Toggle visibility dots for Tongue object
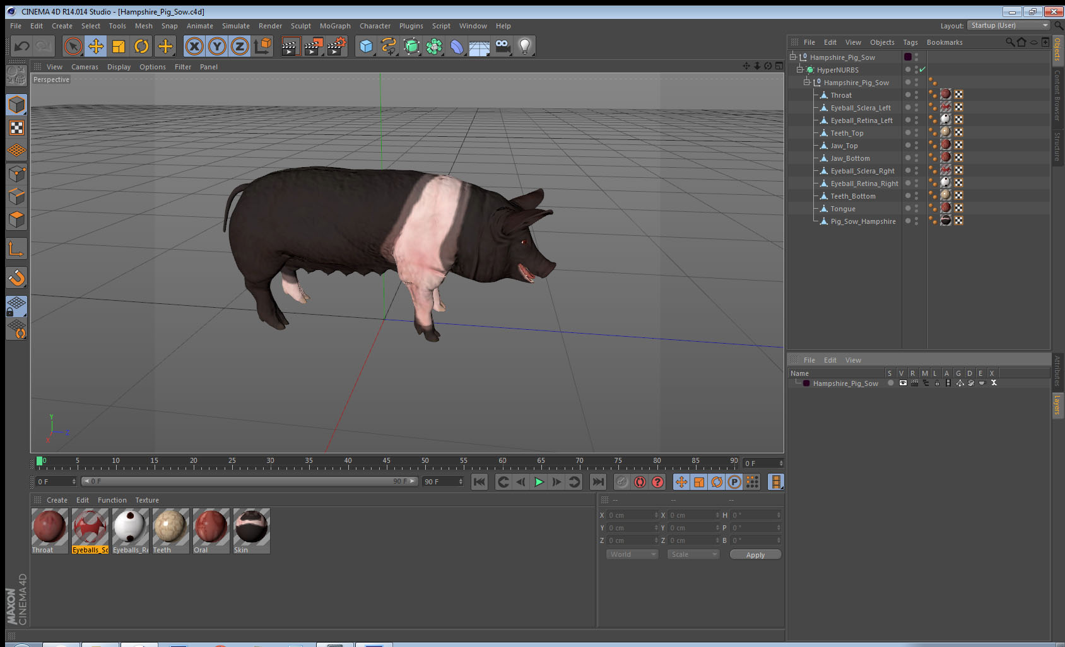1065x647 pixels. [x=916, y=208]
